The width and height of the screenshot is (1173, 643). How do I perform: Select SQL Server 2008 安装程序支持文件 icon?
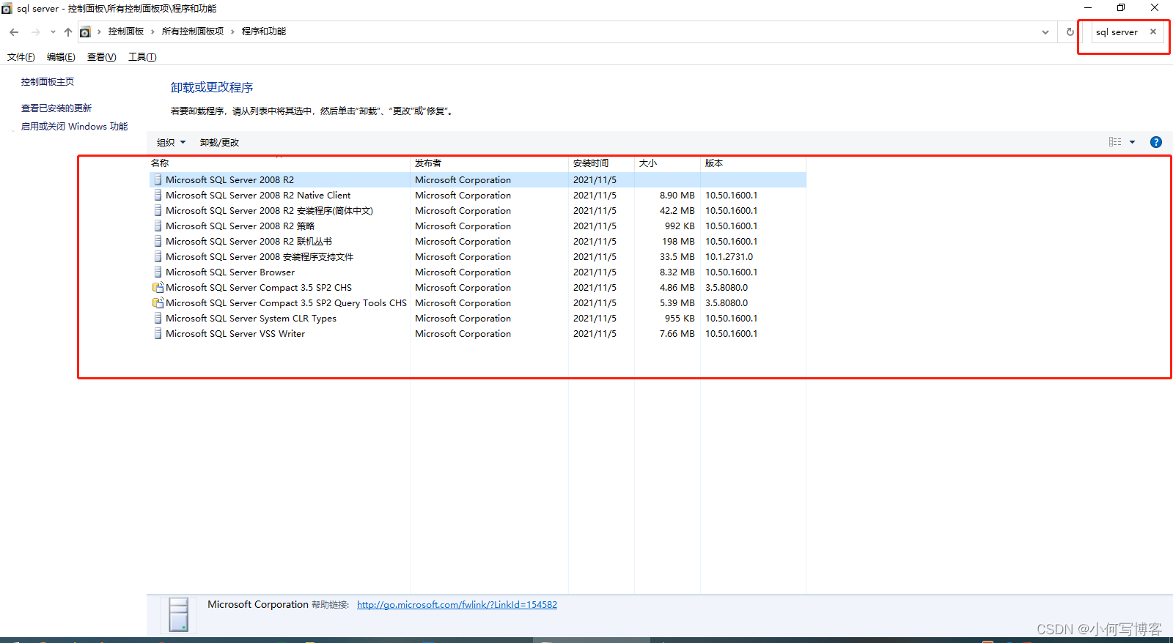(158, 256)
